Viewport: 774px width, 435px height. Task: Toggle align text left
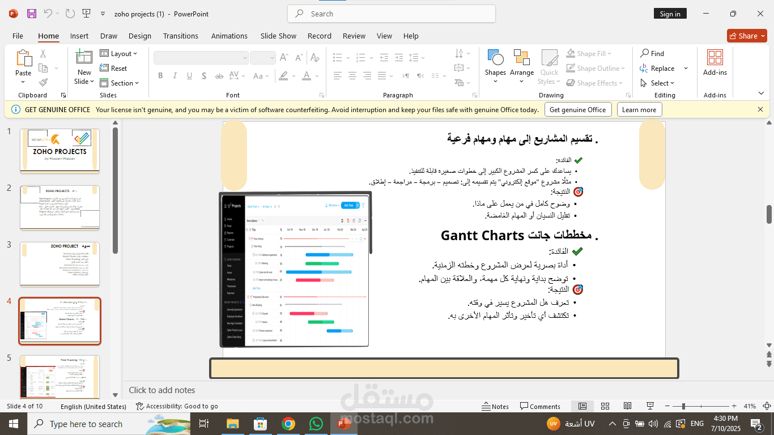(x=338, y=76)
